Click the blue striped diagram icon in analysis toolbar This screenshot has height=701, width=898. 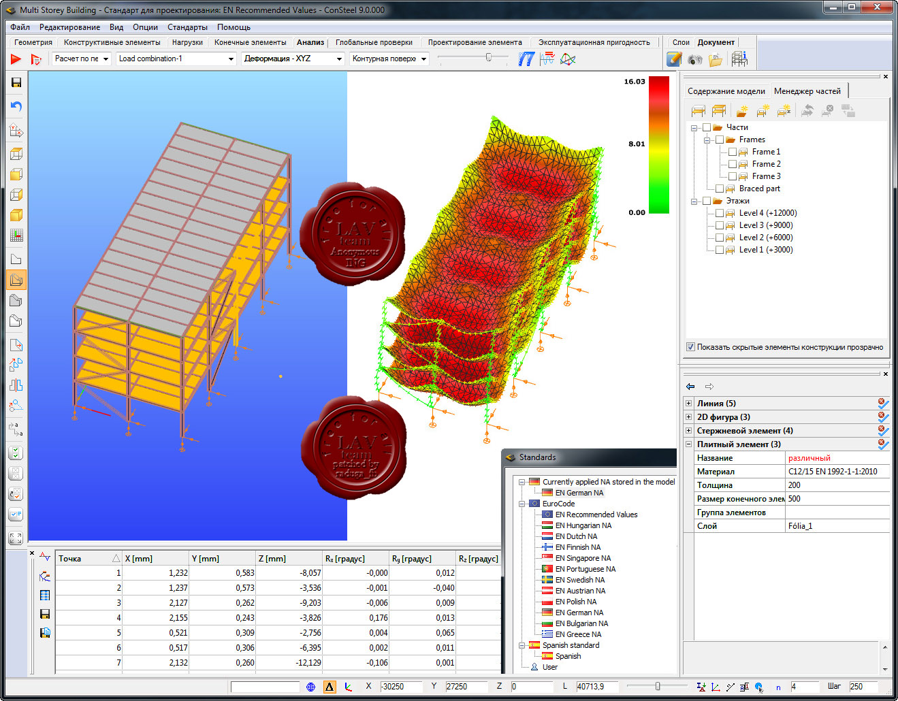tap(526, 59)
